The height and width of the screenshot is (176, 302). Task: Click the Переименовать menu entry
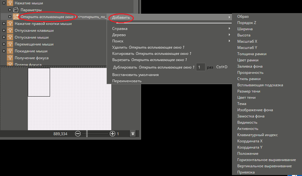[127, 81]
